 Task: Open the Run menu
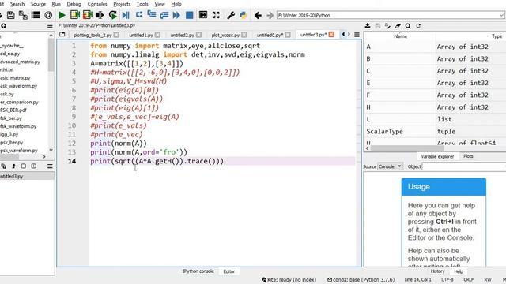[56, 4]
